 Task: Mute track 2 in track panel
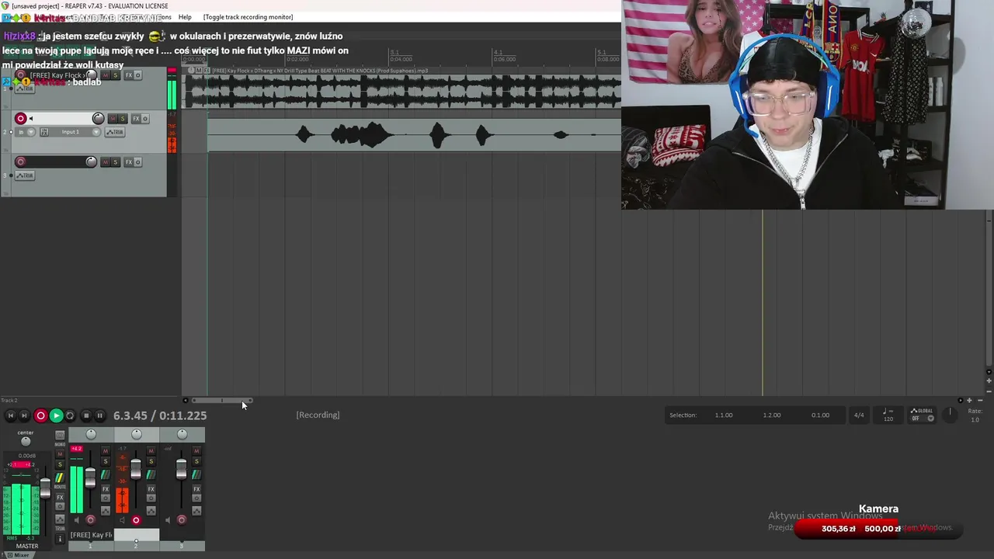coord(113,119)
